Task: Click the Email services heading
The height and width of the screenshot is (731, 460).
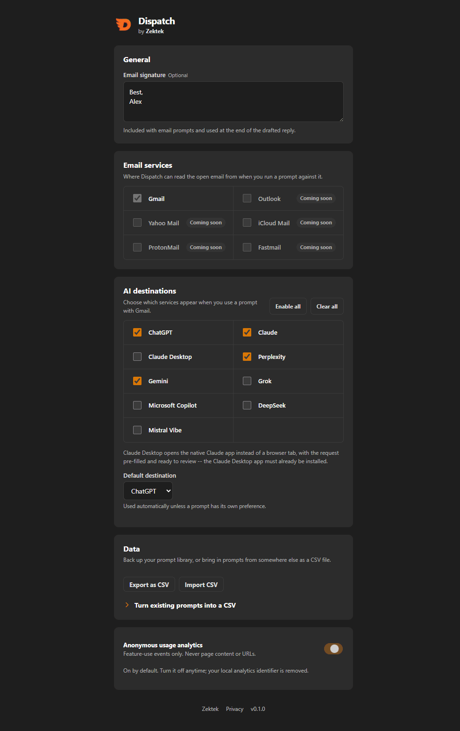Action: tap(148, 165)
